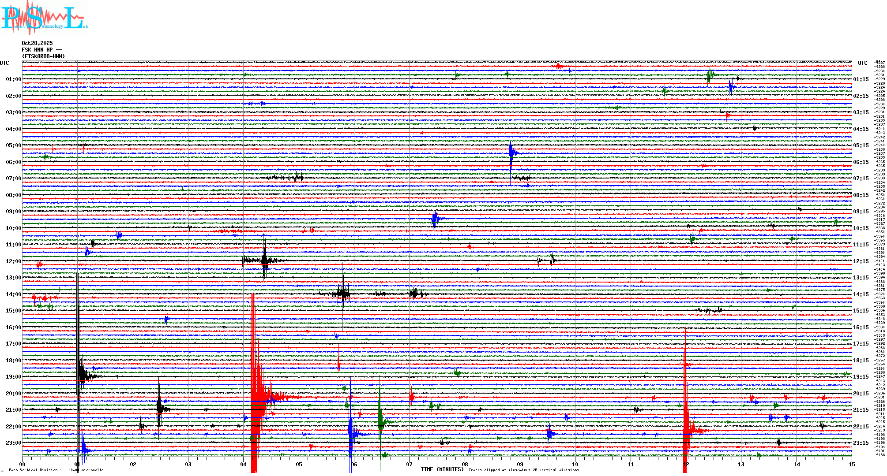Viewport: 887px width, 476px height.
Task: Click the 15 minute tick at axis end
Action: [x=851, y=464]
